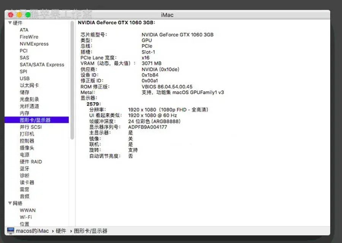Screen dimensions: 342x243
Task: Click the display name 2579
Action: [93, 104]
